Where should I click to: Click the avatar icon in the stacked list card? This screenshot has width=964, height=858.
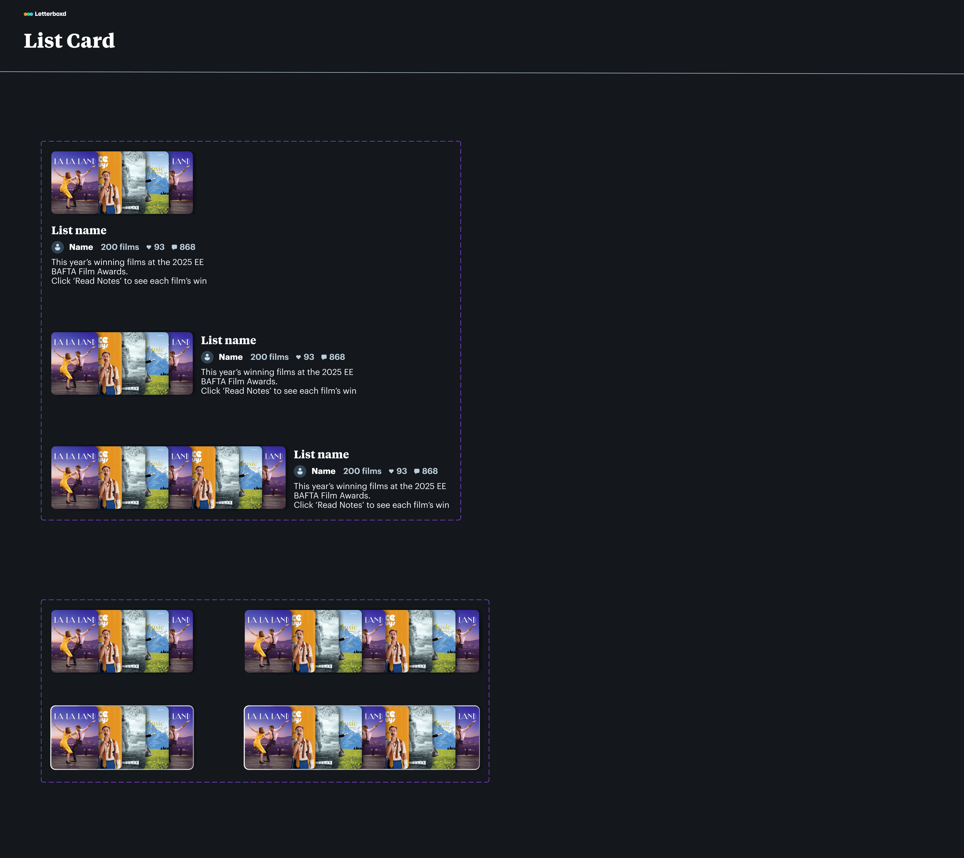[58, 247]
